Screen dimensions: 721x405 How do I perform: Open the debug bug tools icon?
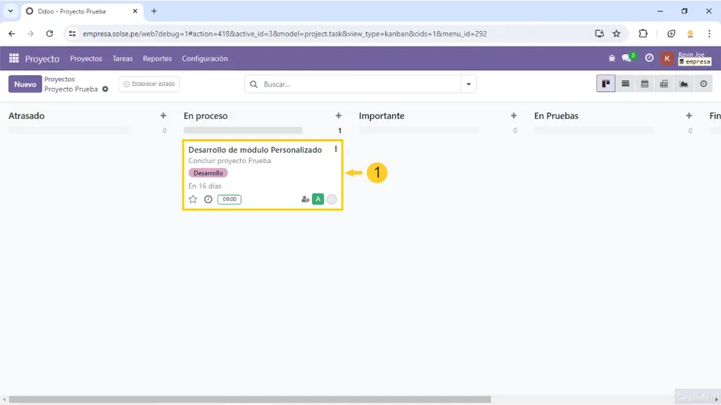point(611,58)
